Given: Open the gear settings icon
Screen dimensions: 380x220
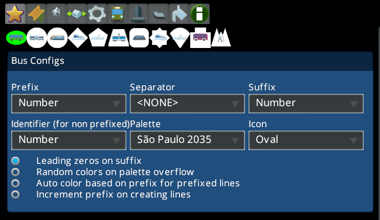Looking at the screenshot, I should tap(97, 13).
